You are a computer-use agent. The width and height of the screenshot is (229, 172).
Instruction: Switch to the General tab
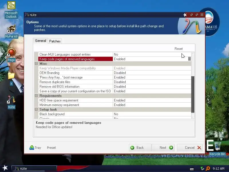coord(40,41)
